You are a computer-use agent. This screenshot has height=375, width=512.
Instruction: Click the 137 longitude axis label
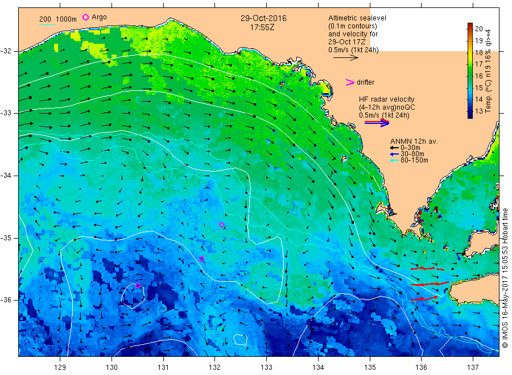473,368
